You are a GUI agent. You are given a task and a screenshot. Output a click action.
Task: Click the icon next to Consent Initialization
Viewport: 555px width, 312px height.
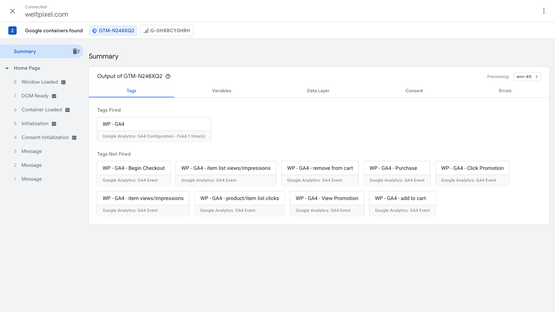click(x=74, y=138)
